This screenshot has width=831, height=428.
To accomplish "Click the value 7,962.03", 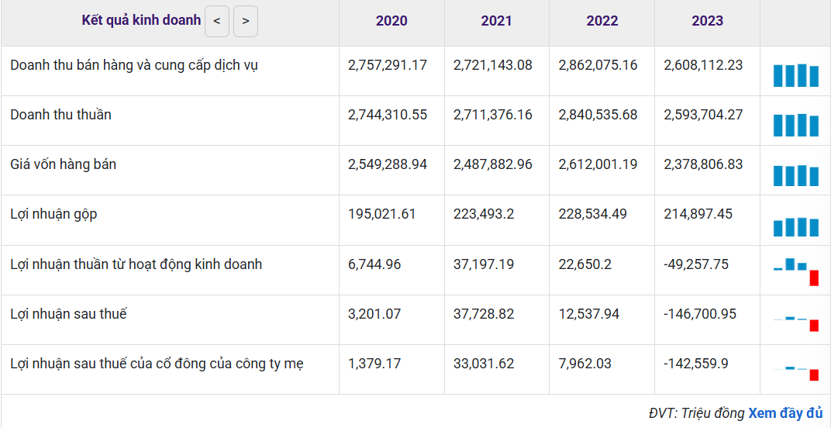I will (x=585, y=364).
